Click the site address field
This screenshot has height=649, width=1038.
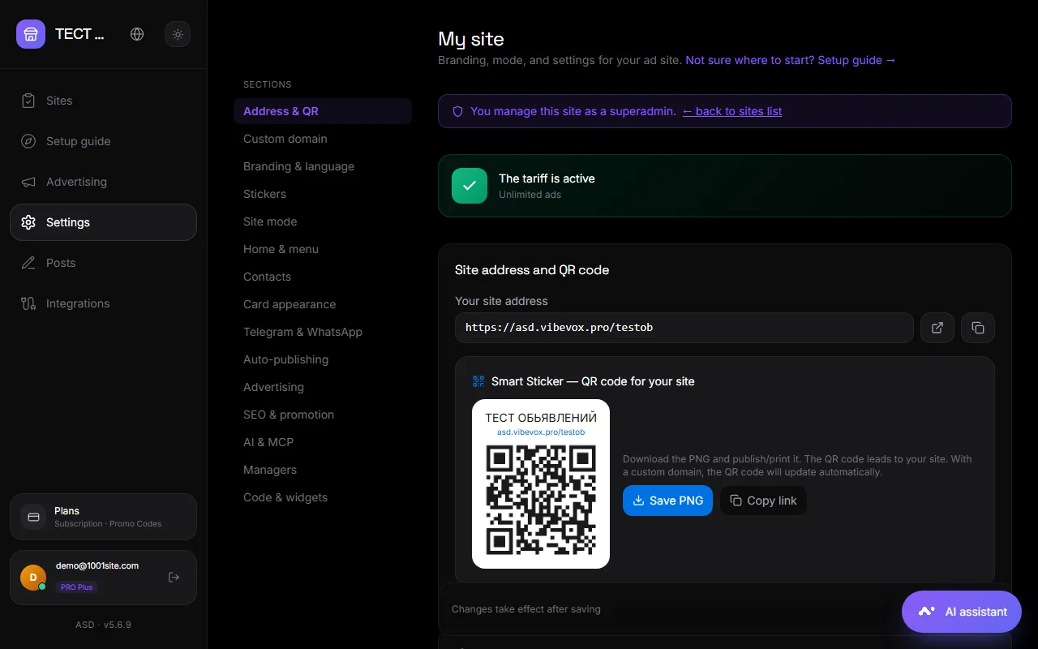click(x=684, y=328)
